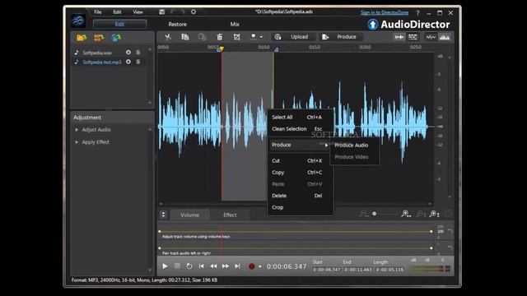The image size is (527, 296).
Task: Open the record options dropdown arrow
Action: (260, 266)
